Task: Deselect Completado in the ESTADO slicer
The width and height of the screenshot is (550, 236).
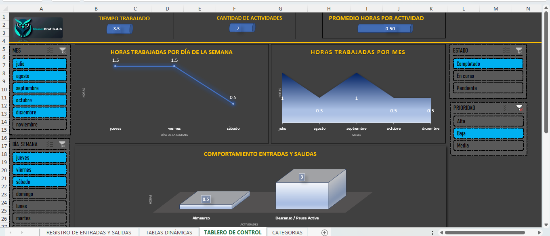Action: (x=488, y=64)
